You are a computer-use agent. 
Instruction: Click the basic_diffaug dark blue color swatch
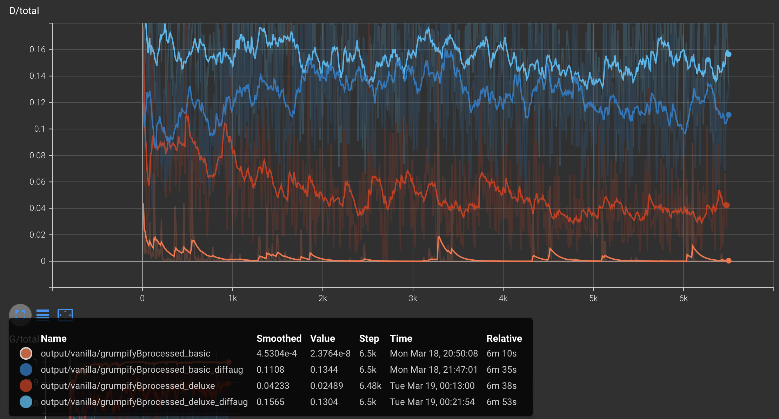point(26,370)
